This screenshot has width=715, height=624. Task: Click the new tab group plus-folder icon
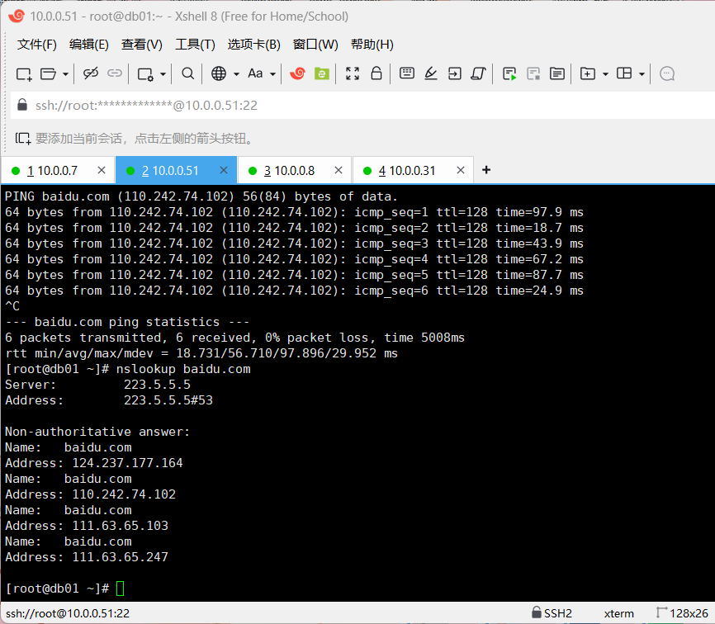[588, 73]
